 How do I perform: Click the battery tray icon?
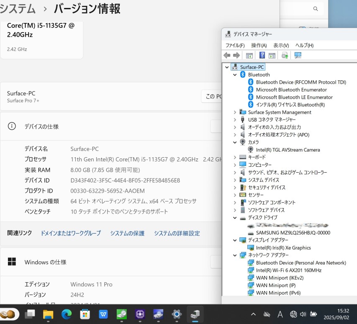tap(313, 314)
